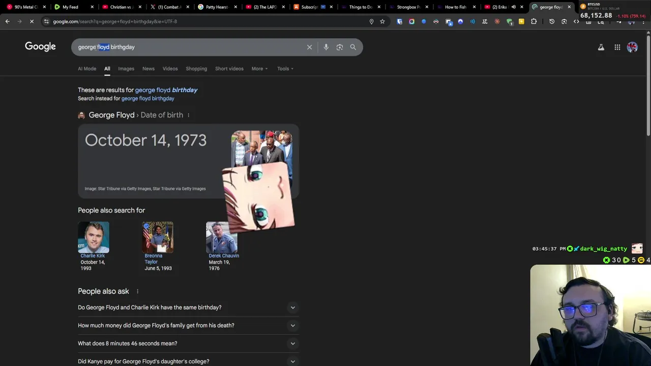Open the Google apps grid

pos(617,47)
